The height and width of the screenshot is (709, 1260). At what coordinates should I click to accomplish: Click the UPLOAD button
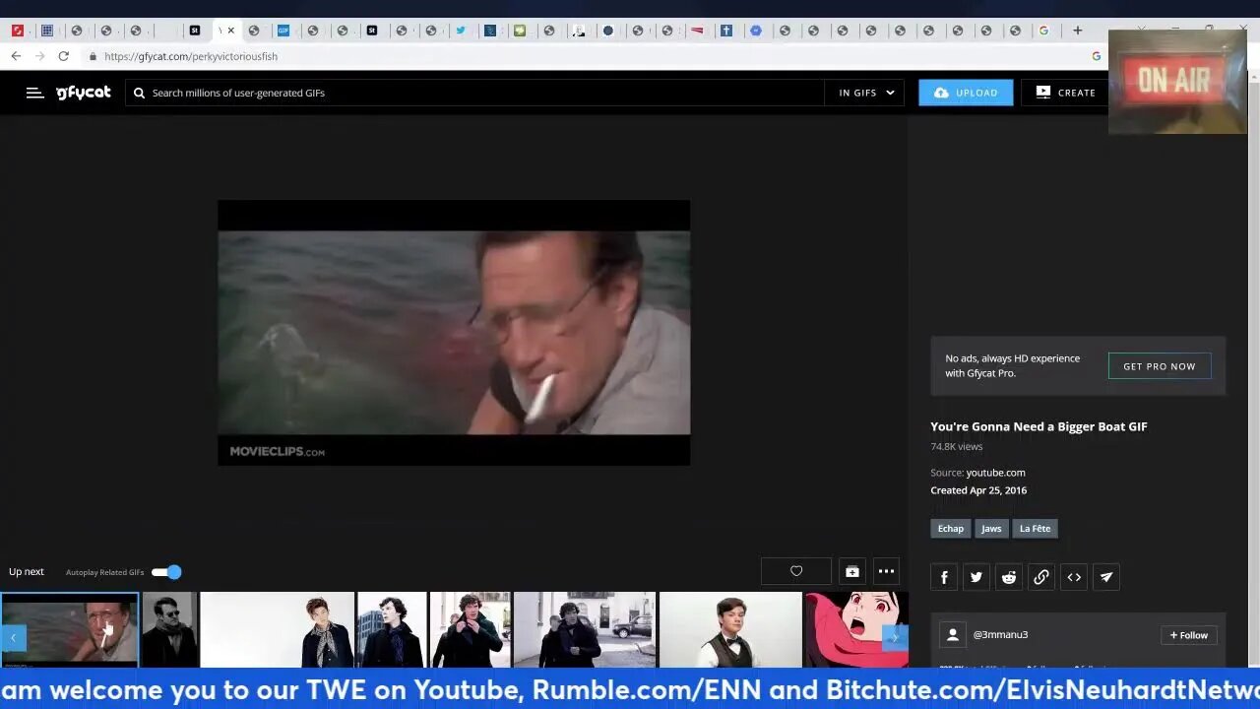pos(966,93)
